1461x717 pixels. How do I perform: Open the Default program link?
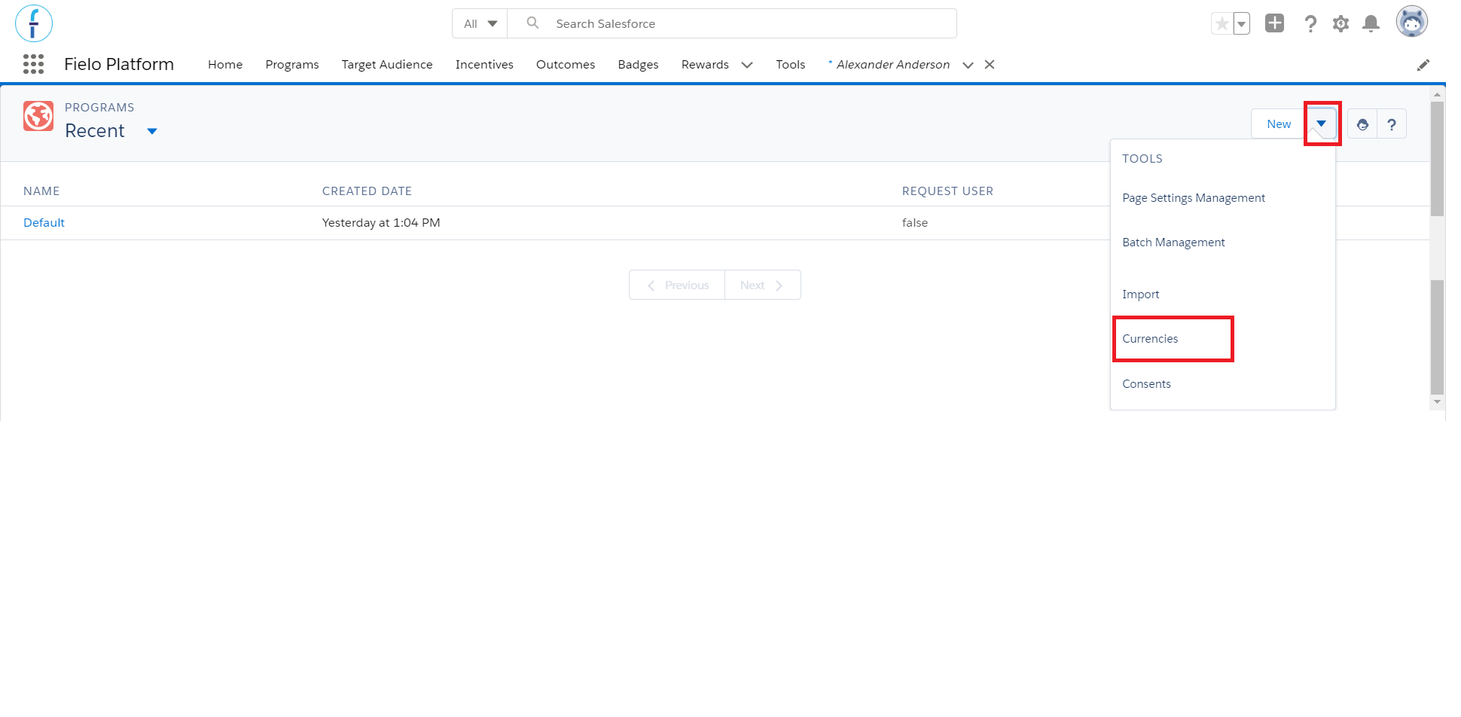click(x=44, y=223)
